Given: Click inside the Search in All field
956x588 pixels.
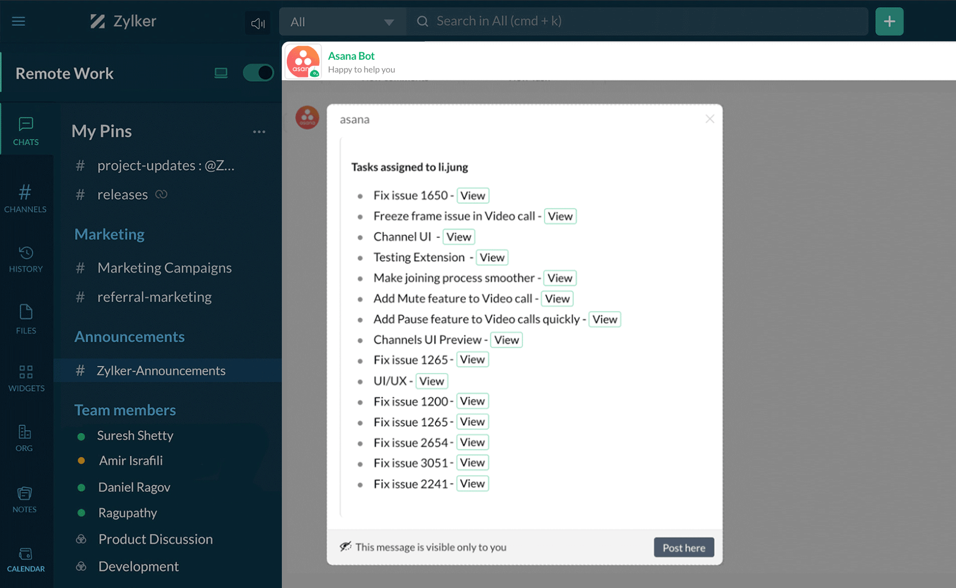Looking at the screenshot, I should (x=604, y=21).
